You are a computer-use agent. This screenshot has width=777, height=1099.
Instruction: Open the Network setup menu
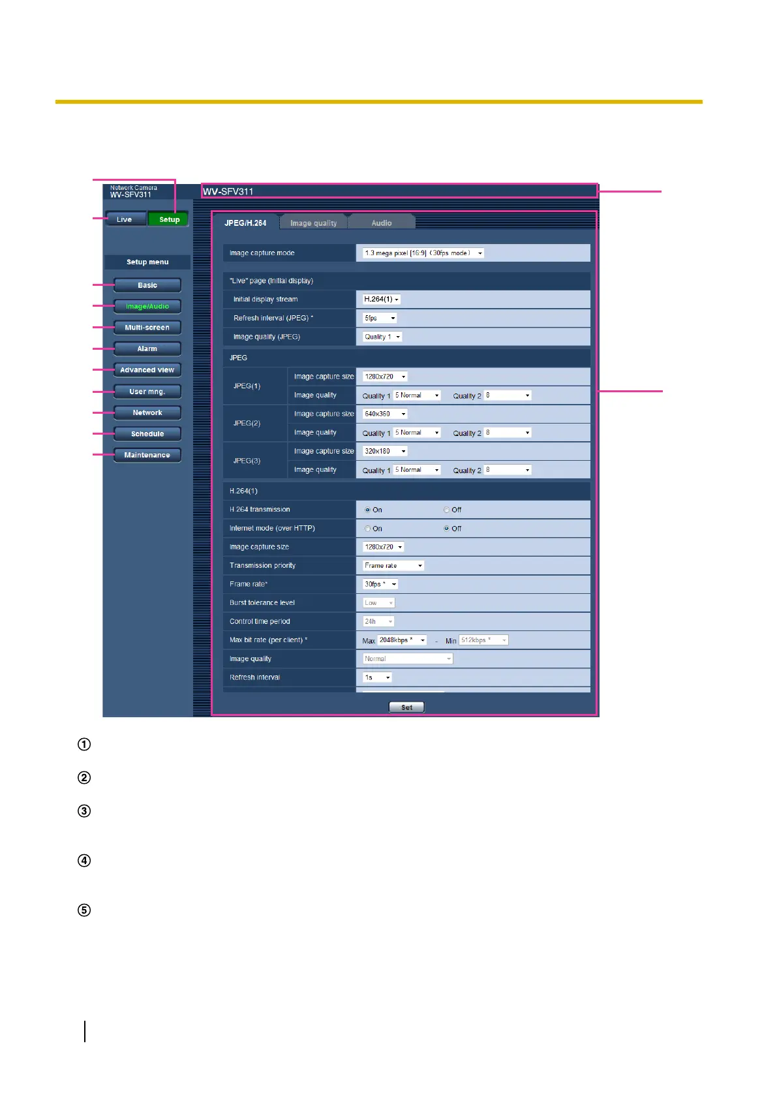(147, 412)
